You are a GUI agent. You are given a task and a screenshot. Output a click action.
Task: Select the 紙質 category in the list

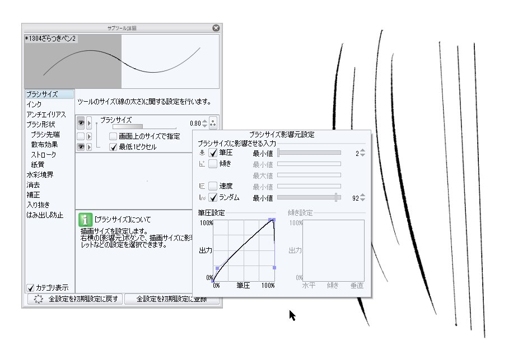[38, 164]
